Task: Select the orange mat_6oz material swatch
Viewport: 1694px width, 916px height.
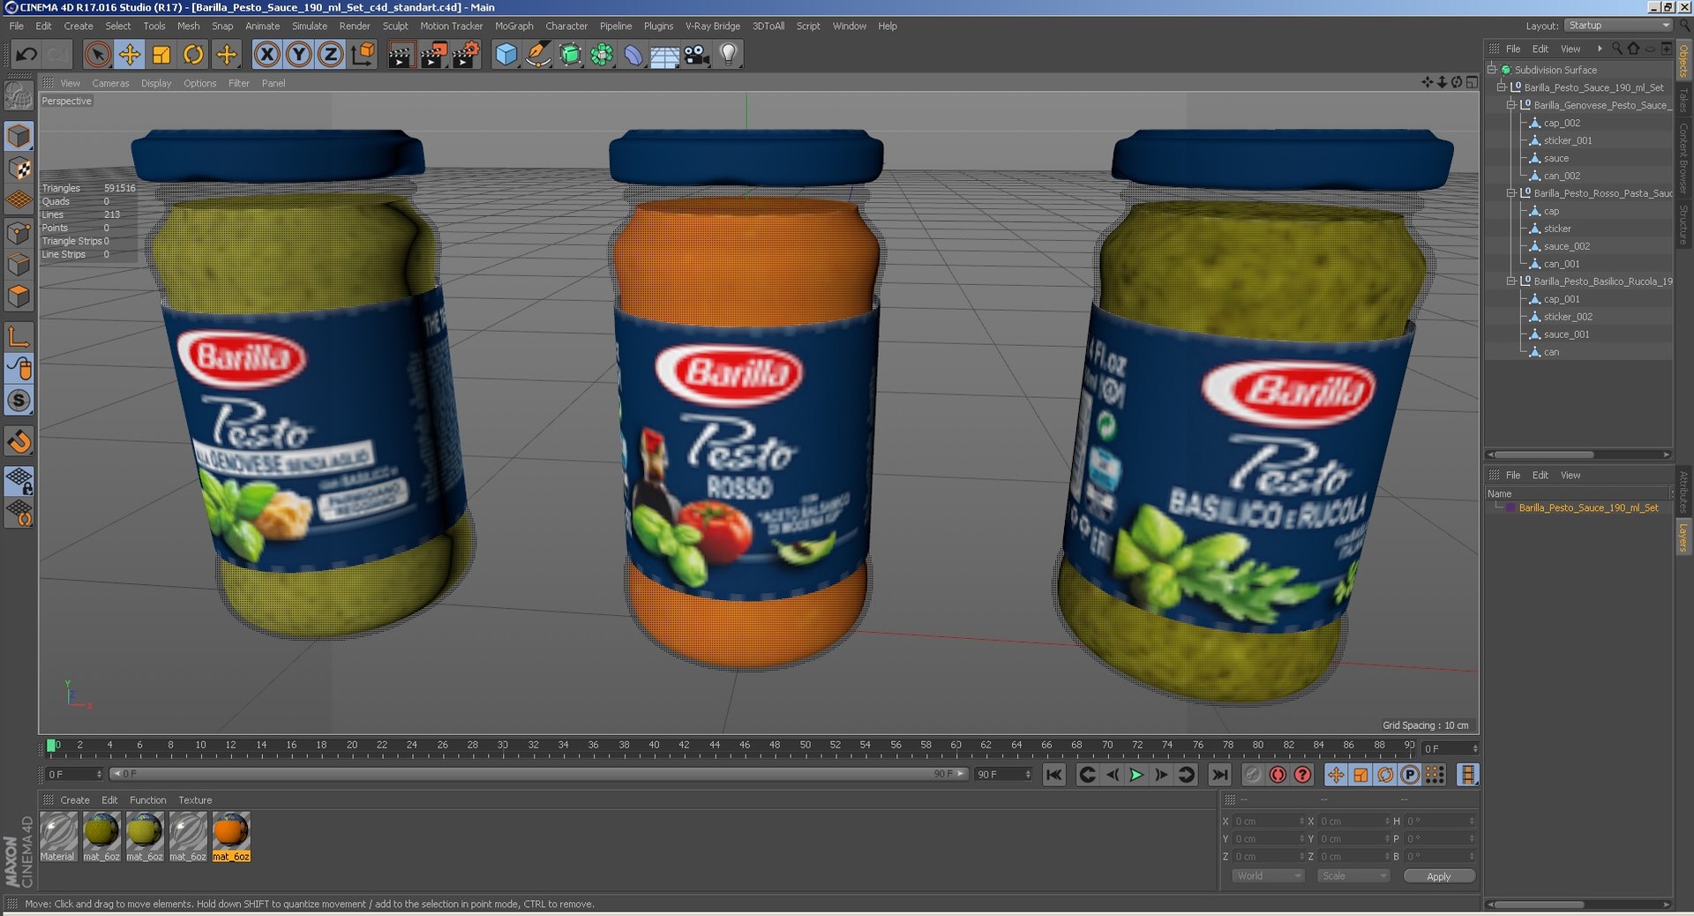Action: tap(231, 837)
